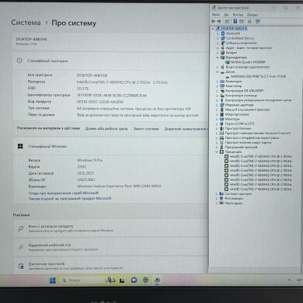303x303 pixels.
Task: Click the Черги друку printer icon
Action: (x=221, y=203)
